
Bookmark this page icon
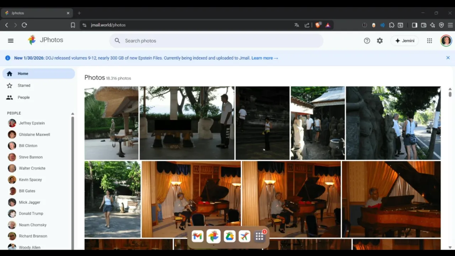coord(73,25)
